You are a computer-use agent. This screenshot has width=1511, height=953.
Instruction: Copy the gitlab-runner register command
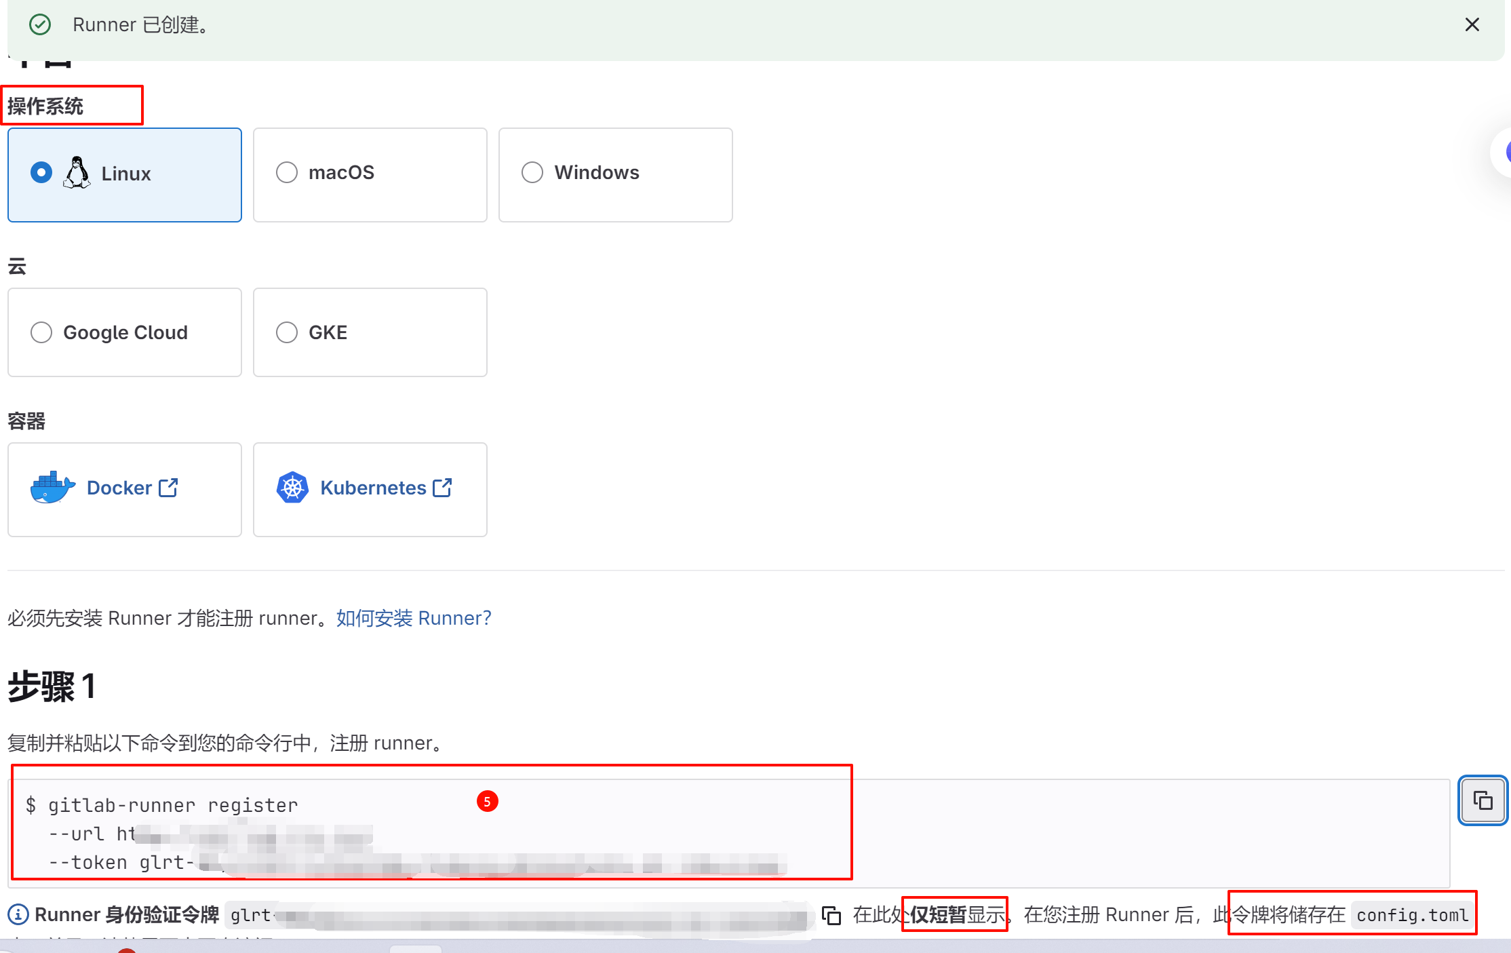1483,801
